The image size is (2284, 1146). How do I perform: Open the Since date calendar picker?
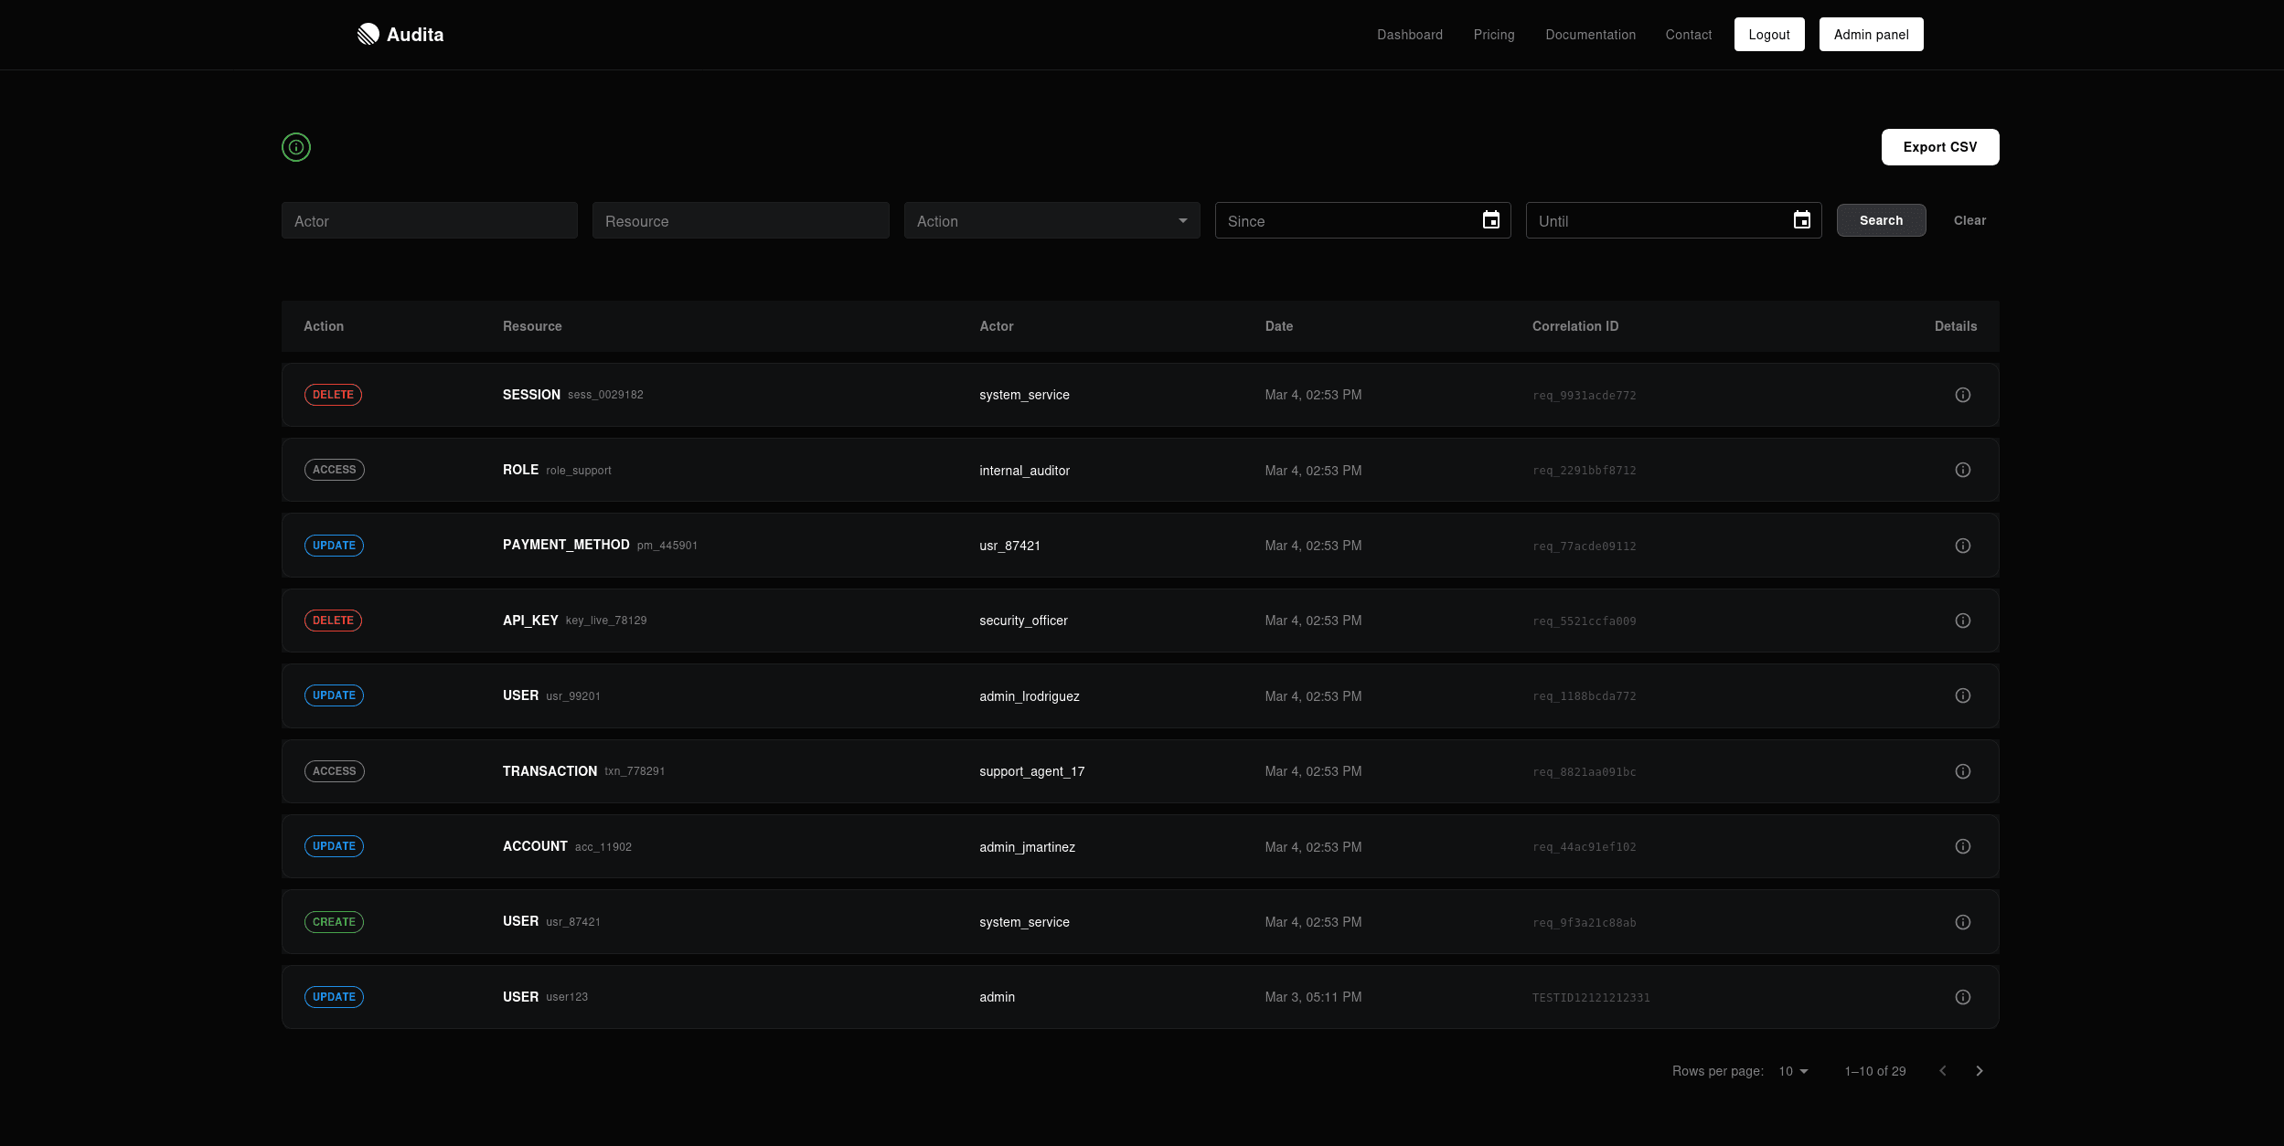pyautogui.click(x=1490, y=219)
